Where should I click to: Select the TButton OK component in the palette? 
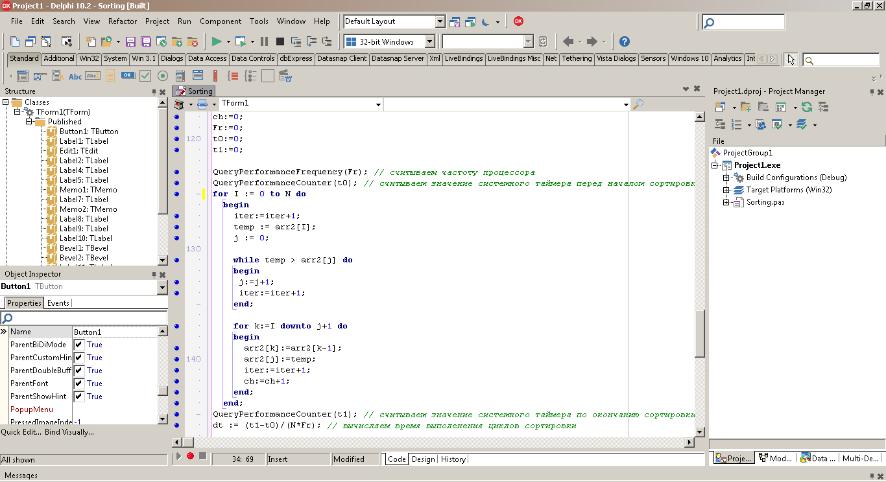tap(128, 76)
